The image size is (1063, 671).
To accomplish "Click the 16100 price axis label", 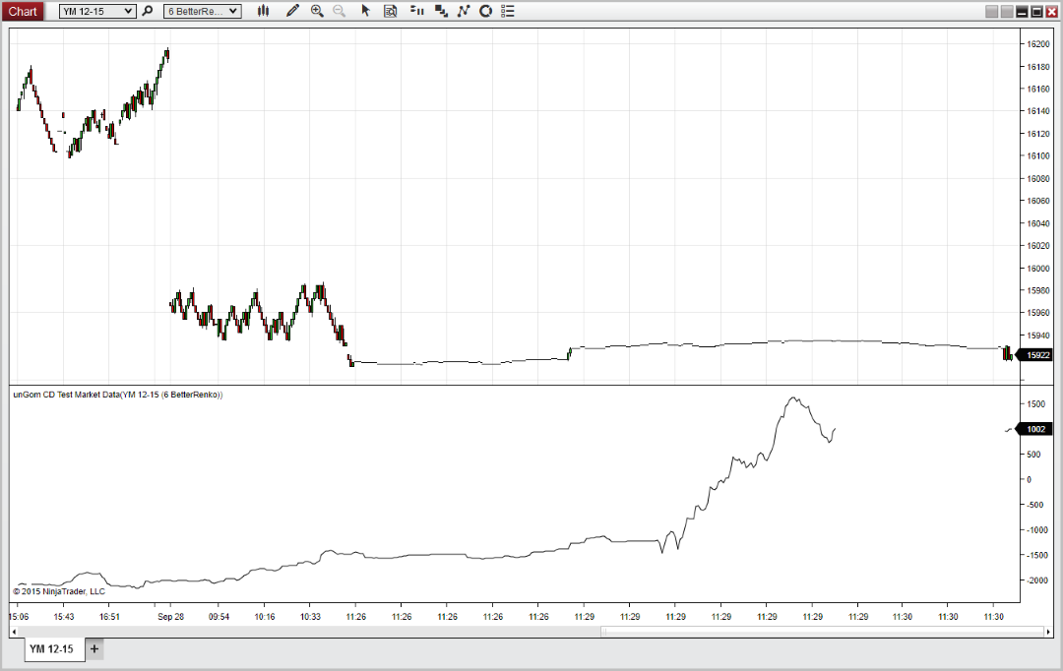I will click(1038, 155).
